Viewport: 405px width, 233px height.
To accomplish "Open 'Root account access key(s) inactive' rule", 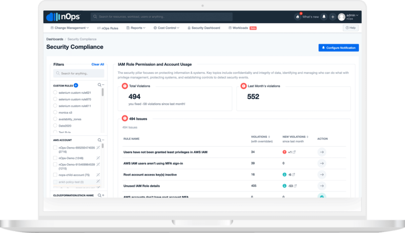I will [150, 175].
